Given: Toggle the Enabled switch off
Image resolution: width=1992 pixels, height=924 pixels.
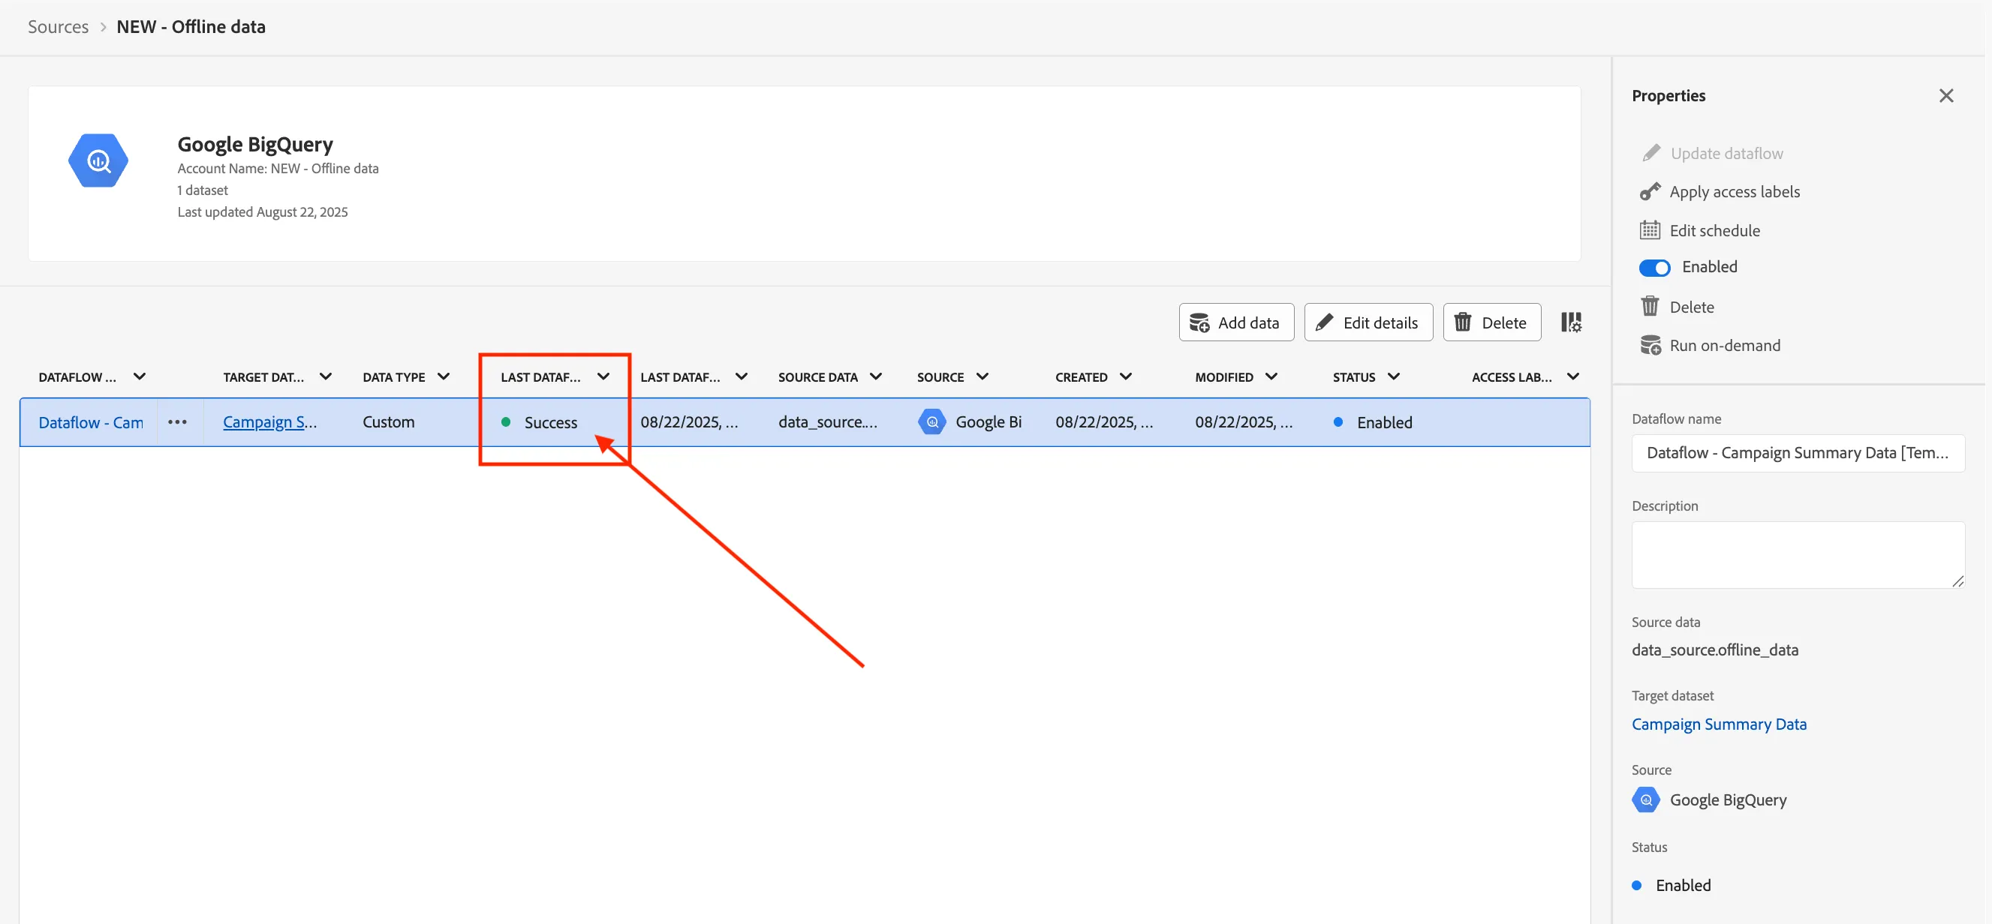Looking at the screenshot, I should tap(1654, 267).
